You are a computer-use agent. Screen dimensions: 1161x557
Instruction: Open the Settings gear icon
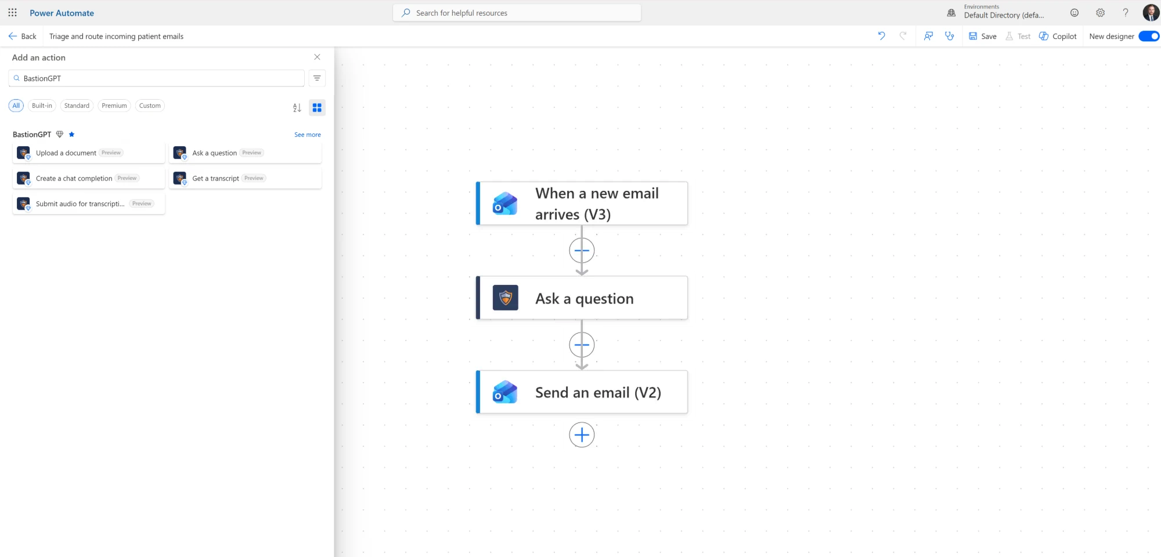point(1100,13)
